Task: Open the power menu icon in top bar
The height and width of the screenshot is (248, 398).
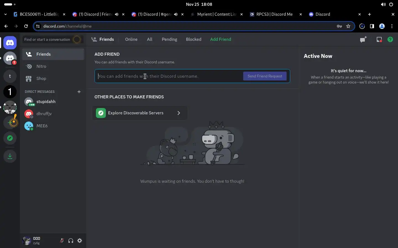Action: (391, 4)
